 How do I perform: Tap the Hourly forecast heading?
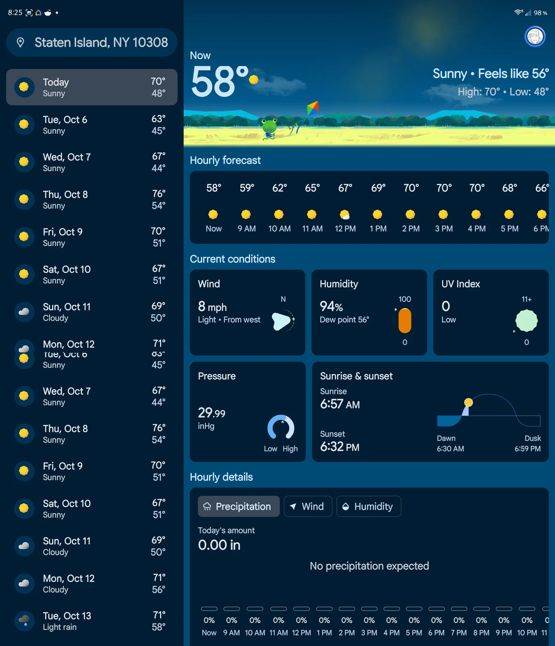tap(225, 160)
